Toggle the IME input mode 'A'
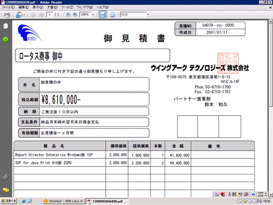273x205 pixels. pyautogui.click(x=230, y=194)
